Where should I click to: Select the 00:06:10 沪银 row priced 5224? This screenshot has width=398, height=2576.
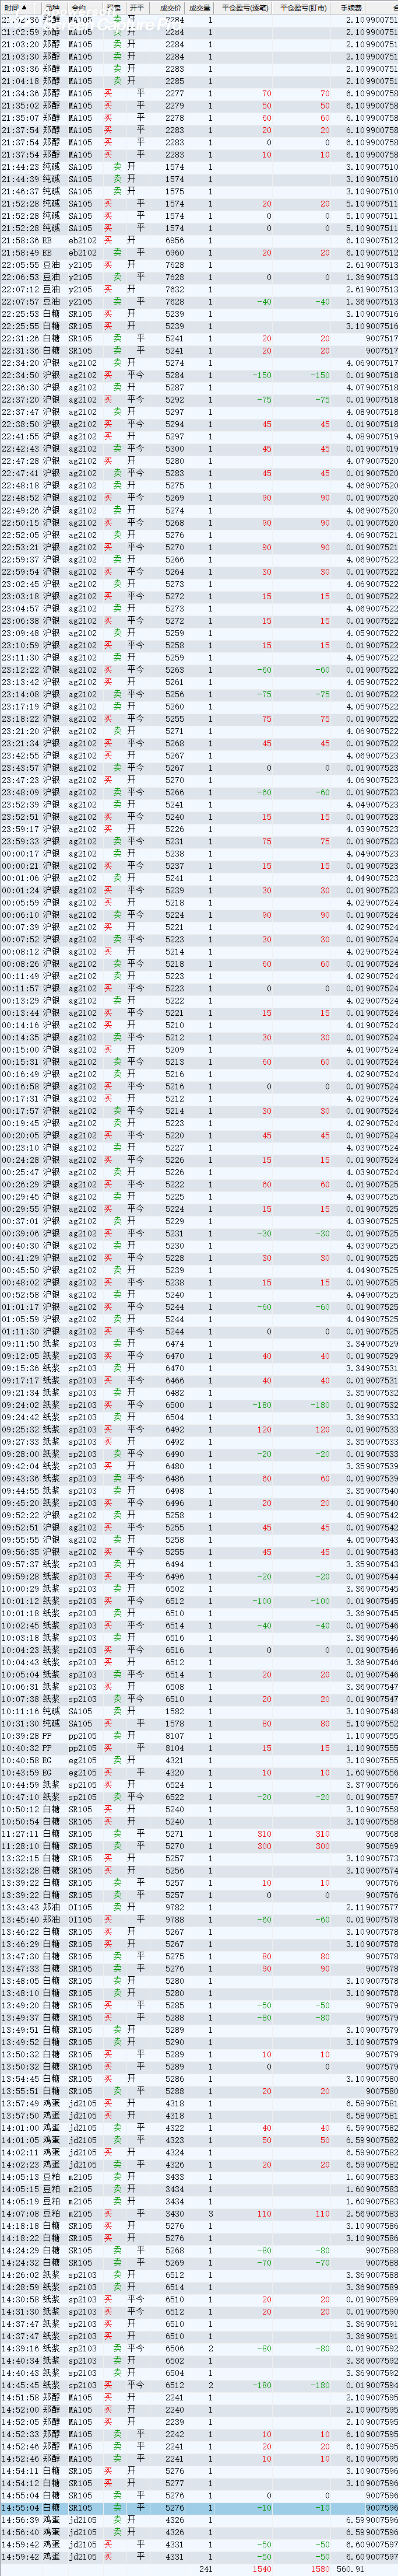199,915
